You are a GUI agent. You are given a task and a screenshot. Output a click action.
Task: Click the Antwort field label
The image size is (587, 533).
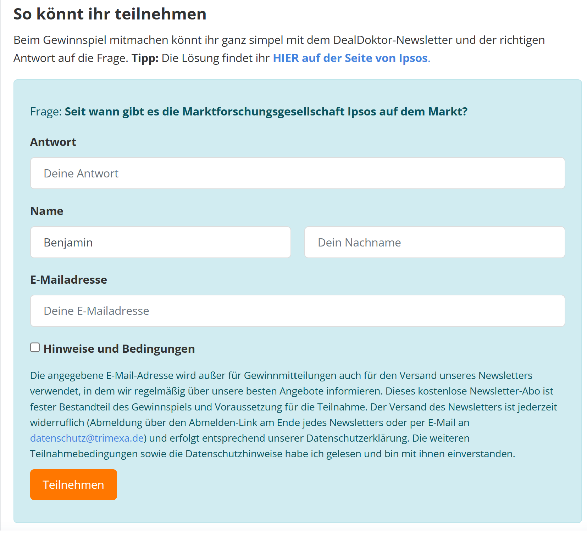pyautogui.click(x=53, y=142)
